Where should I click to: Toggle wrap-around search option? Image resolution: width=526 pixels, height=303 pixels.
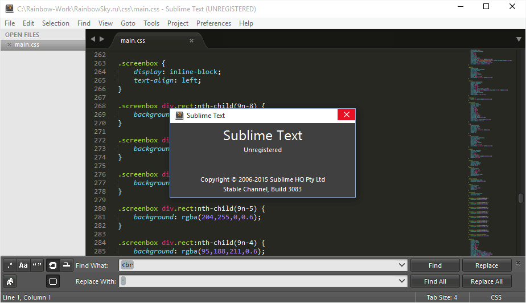(53, 265)
